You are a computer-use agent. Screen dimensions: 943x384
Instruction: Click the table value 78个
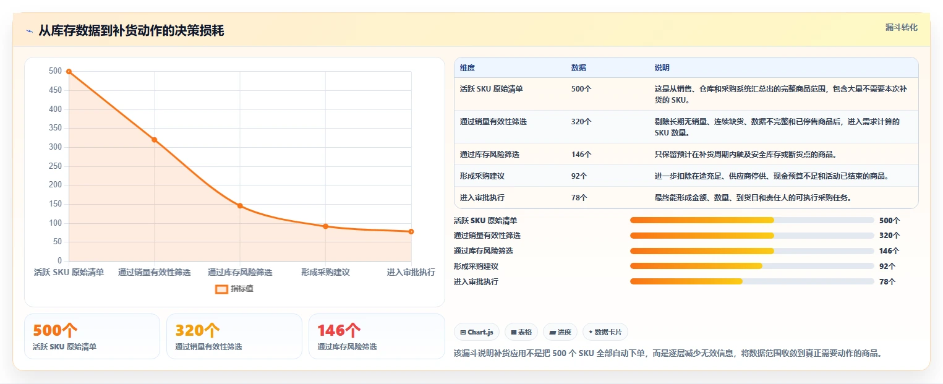579,198
